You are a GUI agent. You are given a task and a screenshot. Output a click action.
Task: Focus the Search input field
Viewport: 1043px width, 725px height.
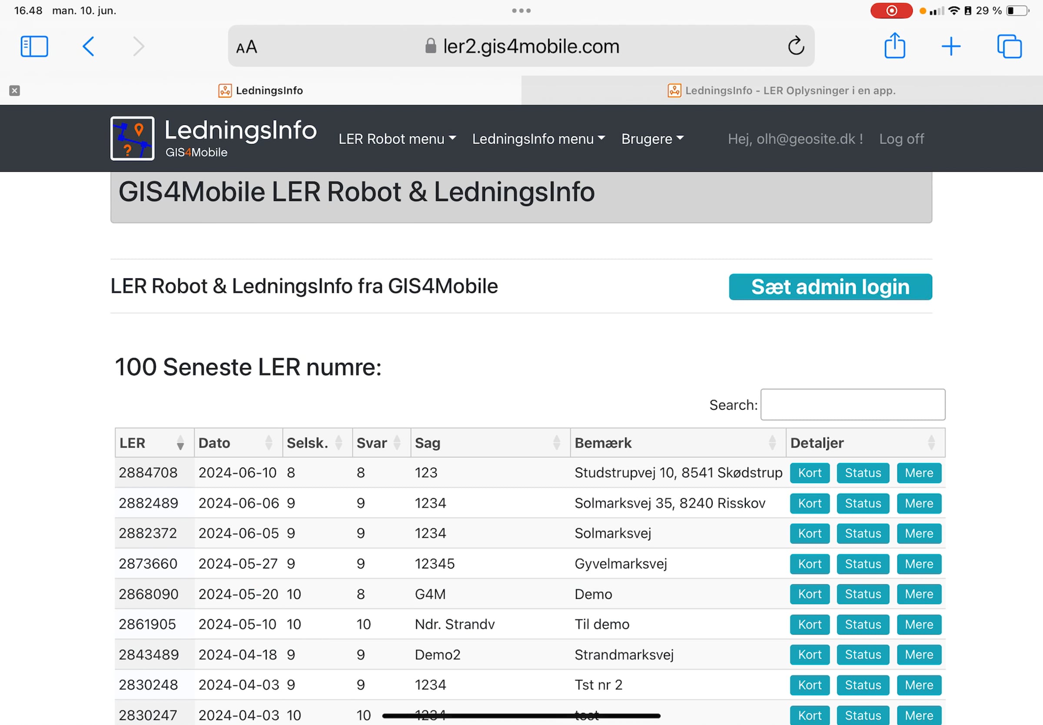tap(853, 404)
